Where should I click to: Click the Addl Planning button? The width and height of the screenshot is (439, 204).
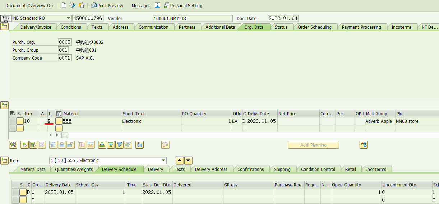pos(313,145)
